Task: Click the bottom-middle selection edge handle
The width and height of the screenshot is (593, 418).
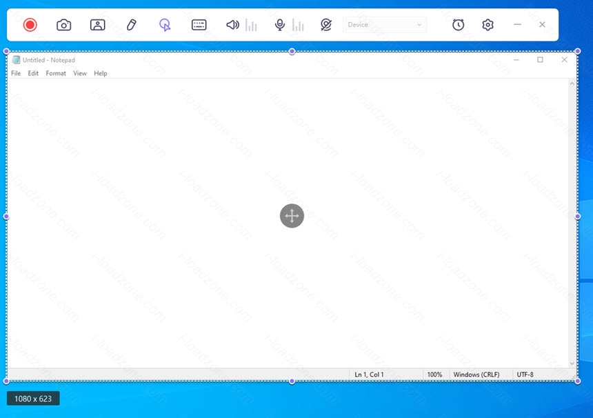Action: (292, 381)
